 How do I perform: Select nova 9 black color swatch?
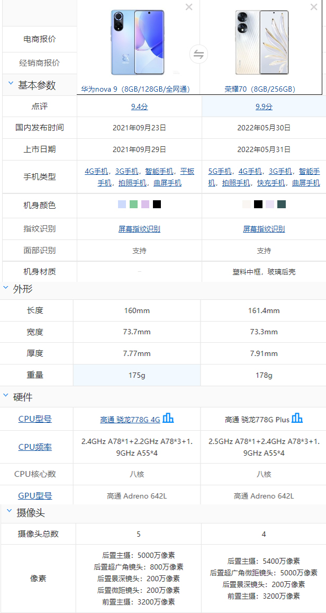coord(157,204)
